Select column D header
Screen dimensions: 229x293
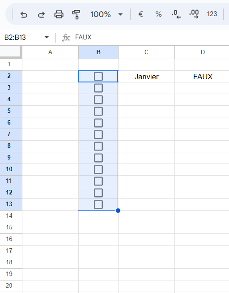[x=203, y=52]
